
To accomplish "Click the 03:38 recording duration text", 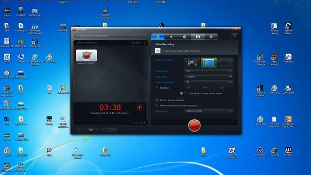I will pos(110,107).
